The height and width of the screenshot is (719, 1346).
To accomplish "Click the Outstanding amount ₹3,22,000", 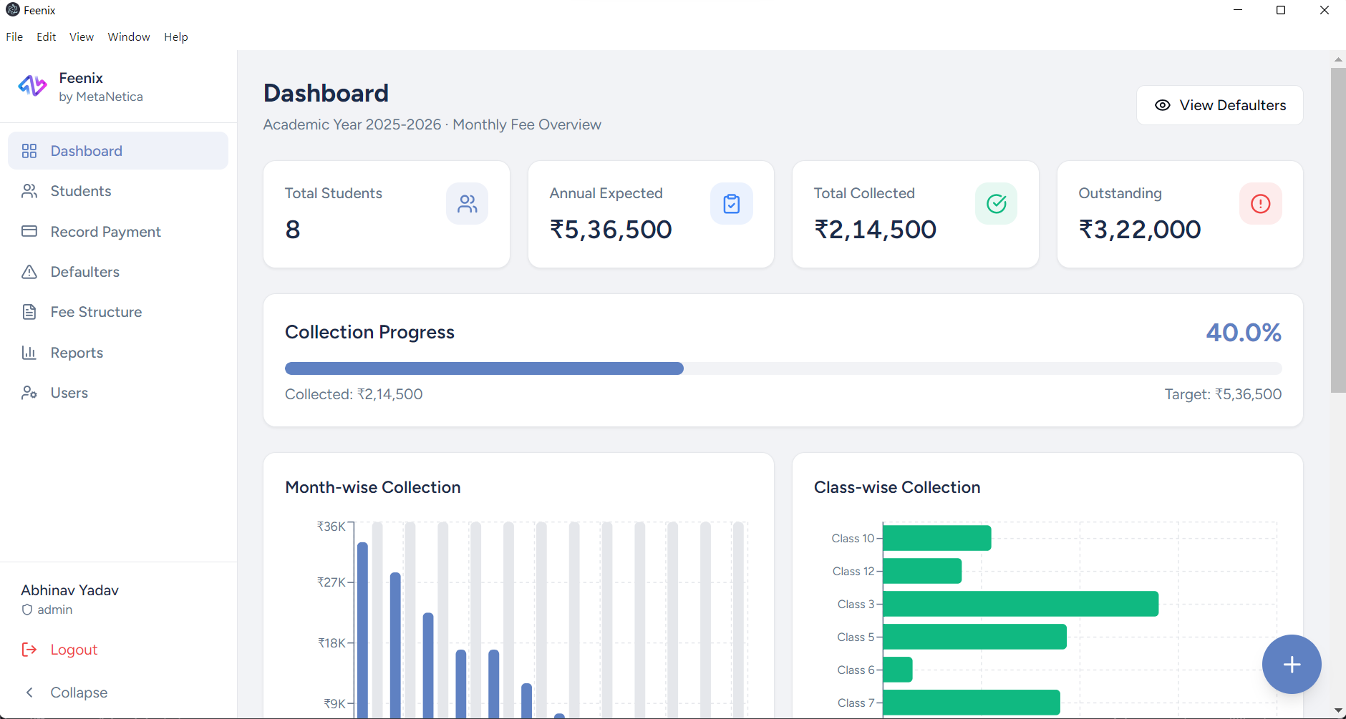I will (x=1140, y=230).
